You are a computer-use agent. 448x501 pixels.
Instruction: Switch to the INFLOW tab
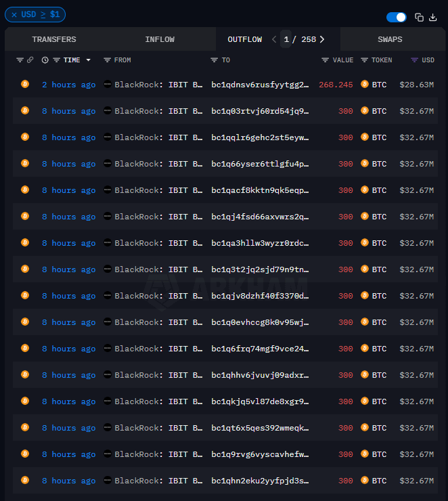(160, 39)
